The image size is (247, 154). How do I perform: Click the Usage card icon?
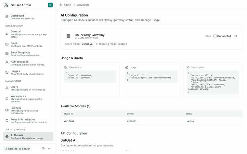tap(127, 67)
